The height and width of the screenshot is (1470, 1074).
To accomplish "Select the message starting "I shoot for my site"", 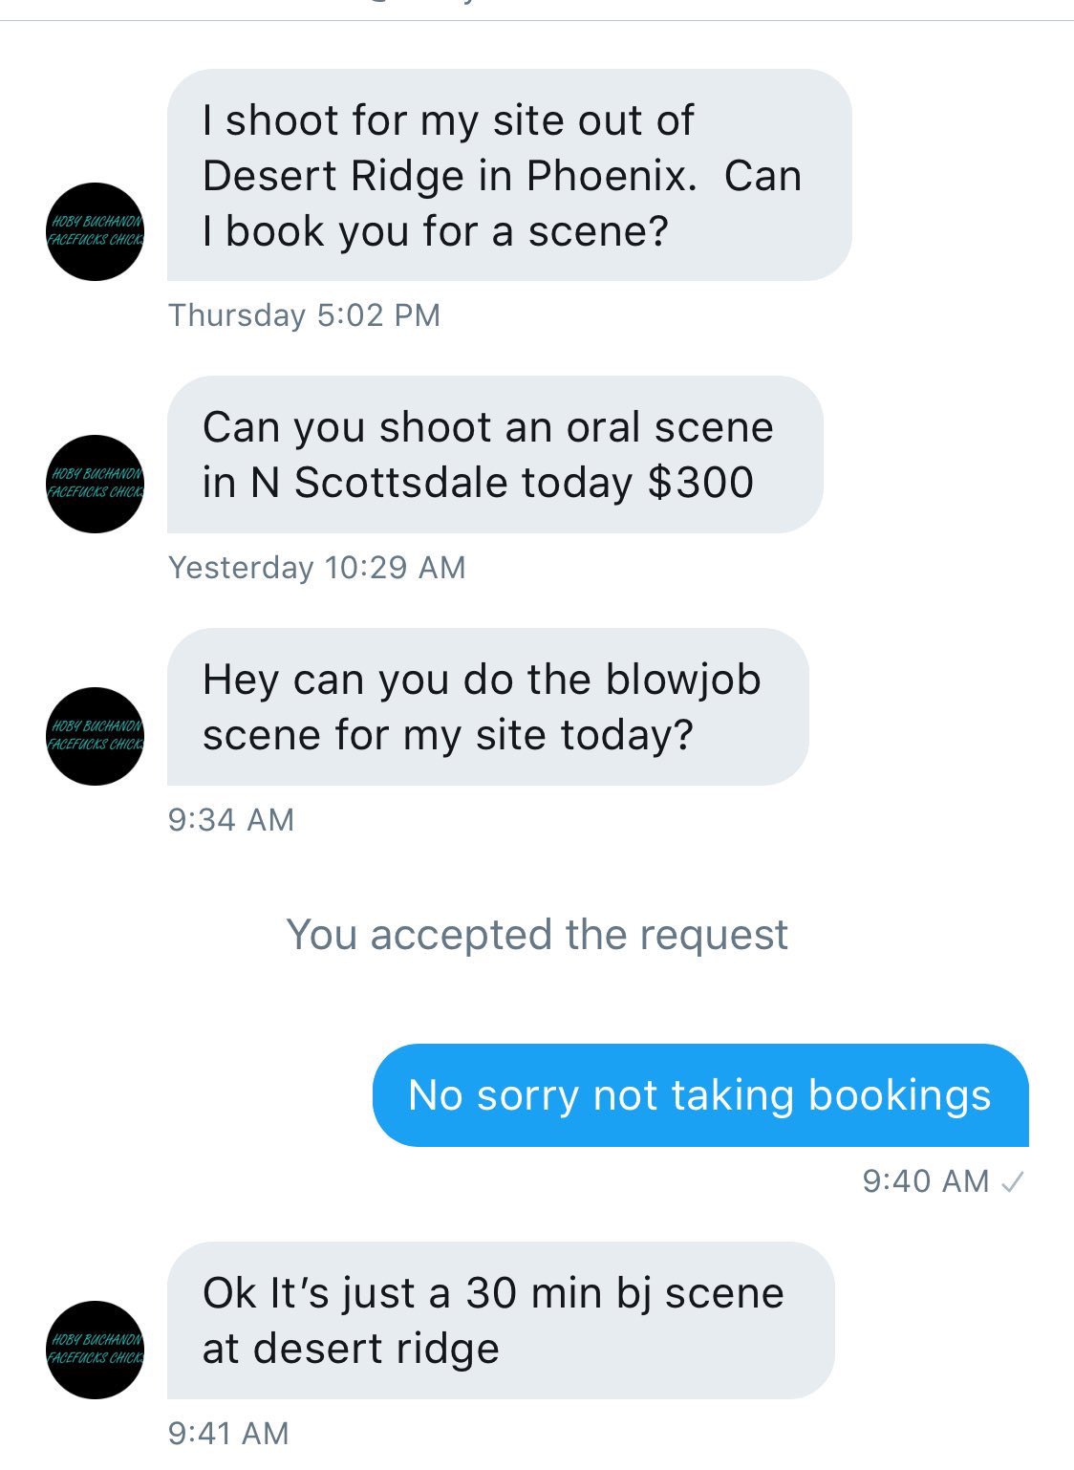I will click(x=508, y=175).
